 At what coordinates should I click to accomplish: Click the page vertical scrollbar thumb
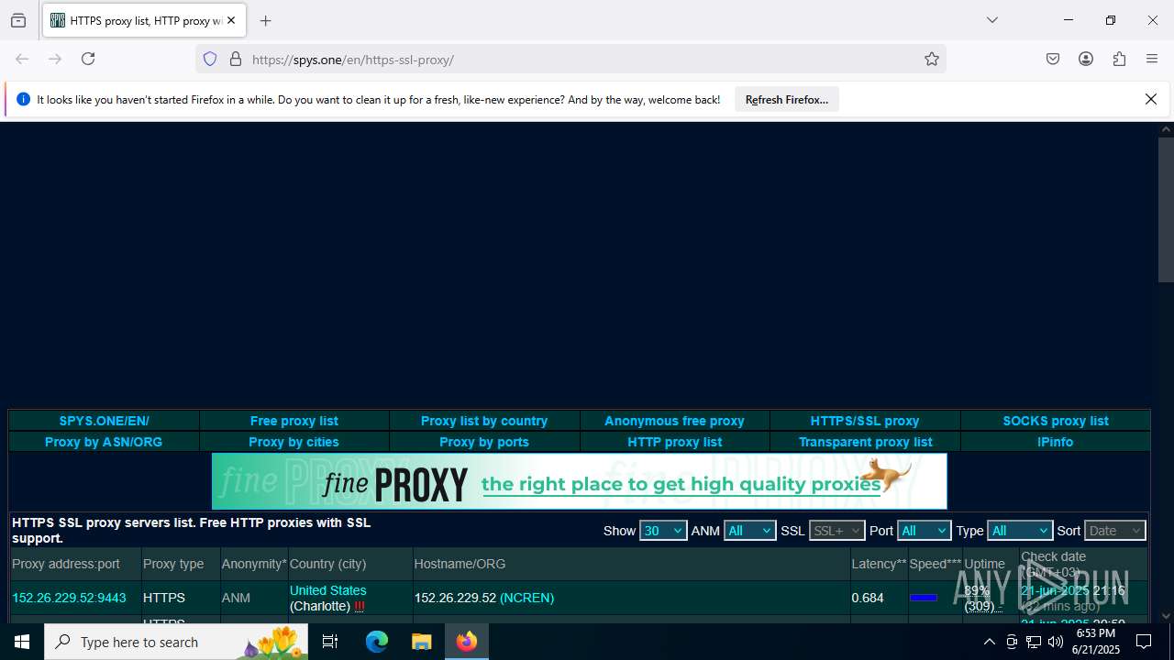[1166, 209]
